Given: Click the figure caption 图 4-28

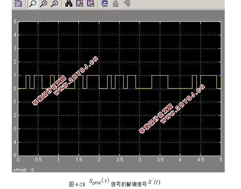Looking at the screenshot, I should [77, 183].
